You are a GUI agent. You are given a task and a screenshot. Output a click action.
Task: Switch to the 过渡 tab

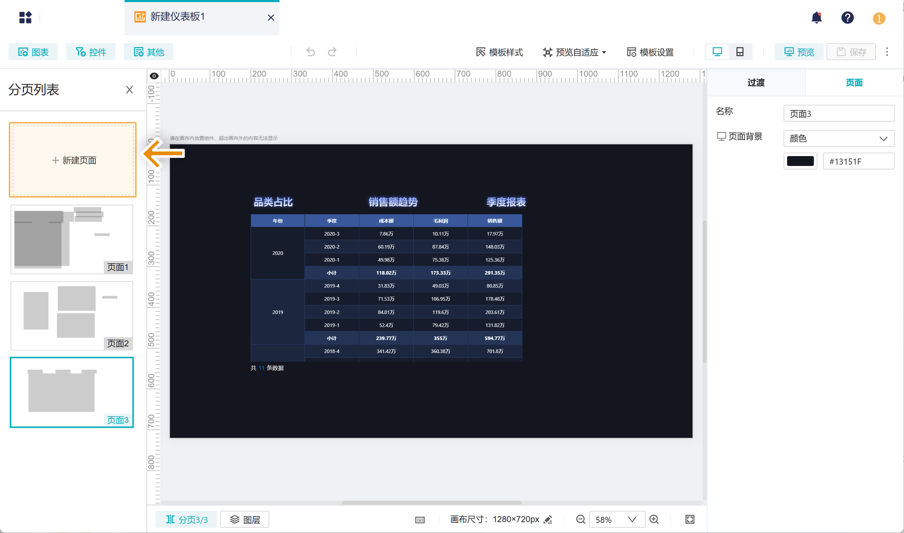[756, 83]
